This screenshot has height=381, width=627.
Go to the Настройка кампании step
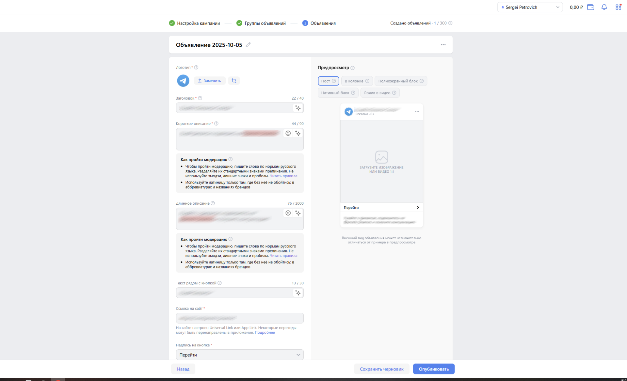point(198,23)
